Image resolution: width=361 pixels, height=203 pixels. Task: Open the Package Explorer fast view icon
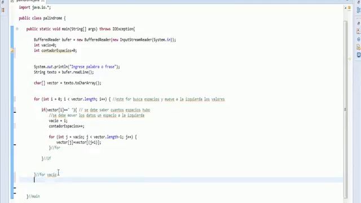(3, 10)
